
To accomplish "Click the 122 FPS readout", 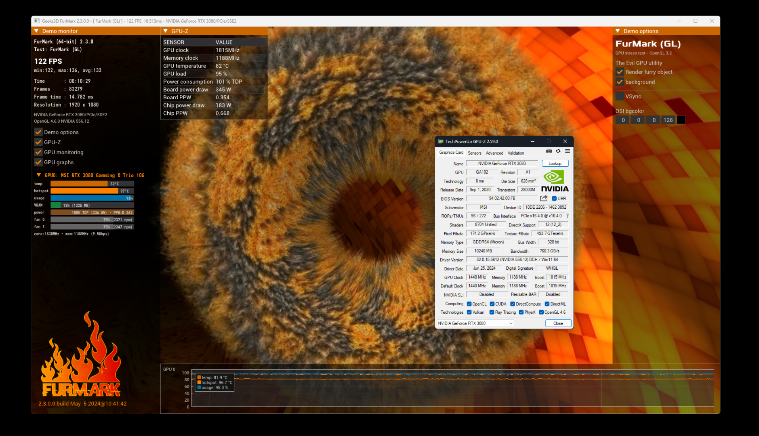I will click(48, 61).
